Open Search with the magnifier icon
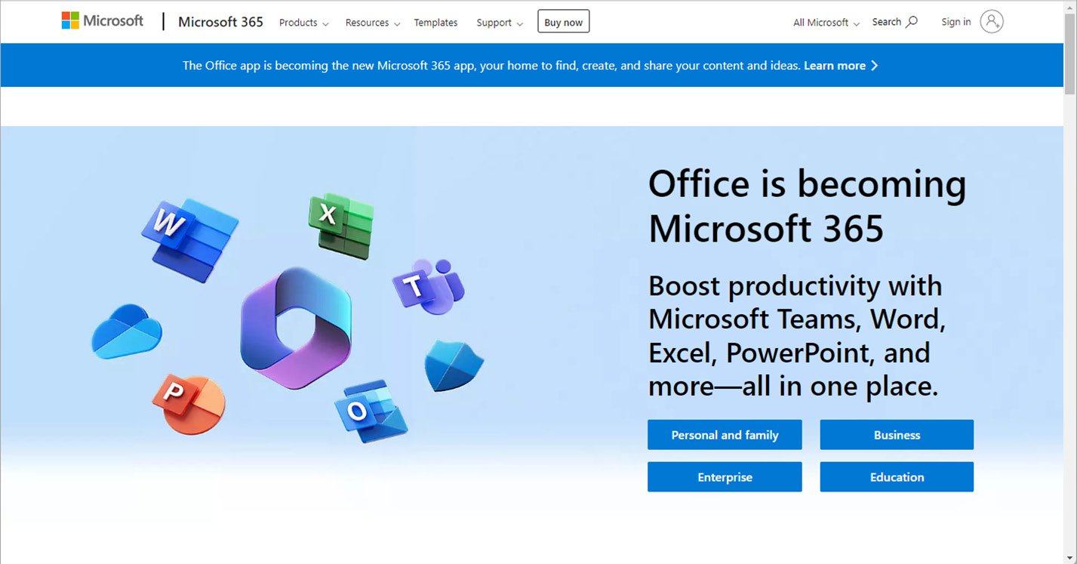1077x564 pixels. point(894,22)
